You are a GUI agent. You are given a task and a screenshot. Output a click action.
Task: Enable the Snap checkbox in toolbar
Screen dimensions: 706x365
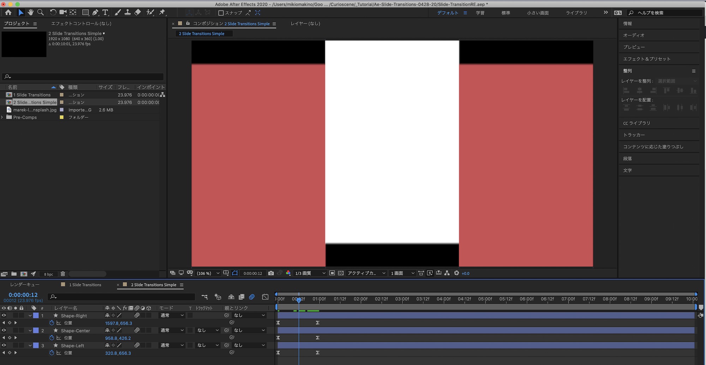coord(221,13)
